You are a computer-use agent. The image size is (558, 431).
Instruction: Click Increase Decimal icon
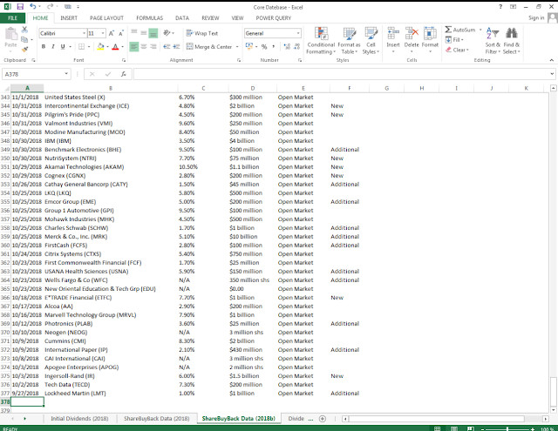[x=287, y=46]
